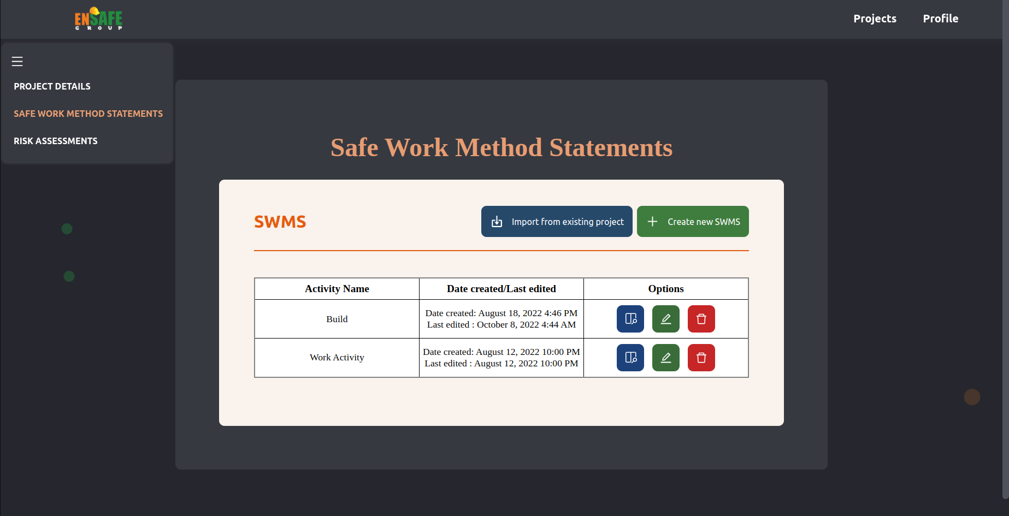Viewport: 1009px width, 516px height.
Task: View the Work Activity SWMS document
Action: (630, 358)
